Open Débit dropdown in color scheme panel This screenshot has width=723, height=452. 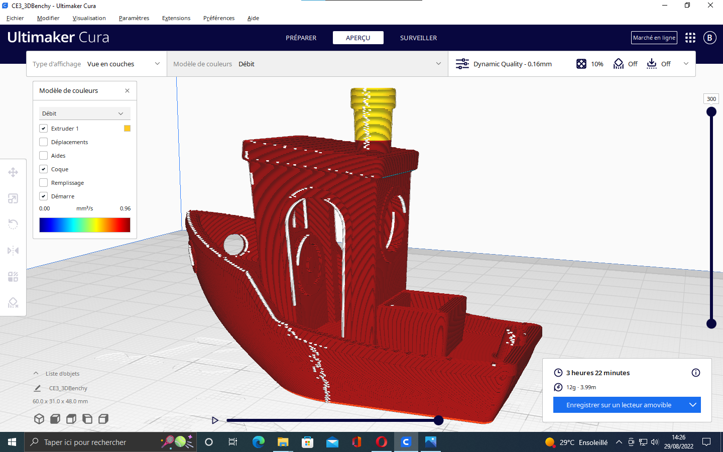pos(84,114)
